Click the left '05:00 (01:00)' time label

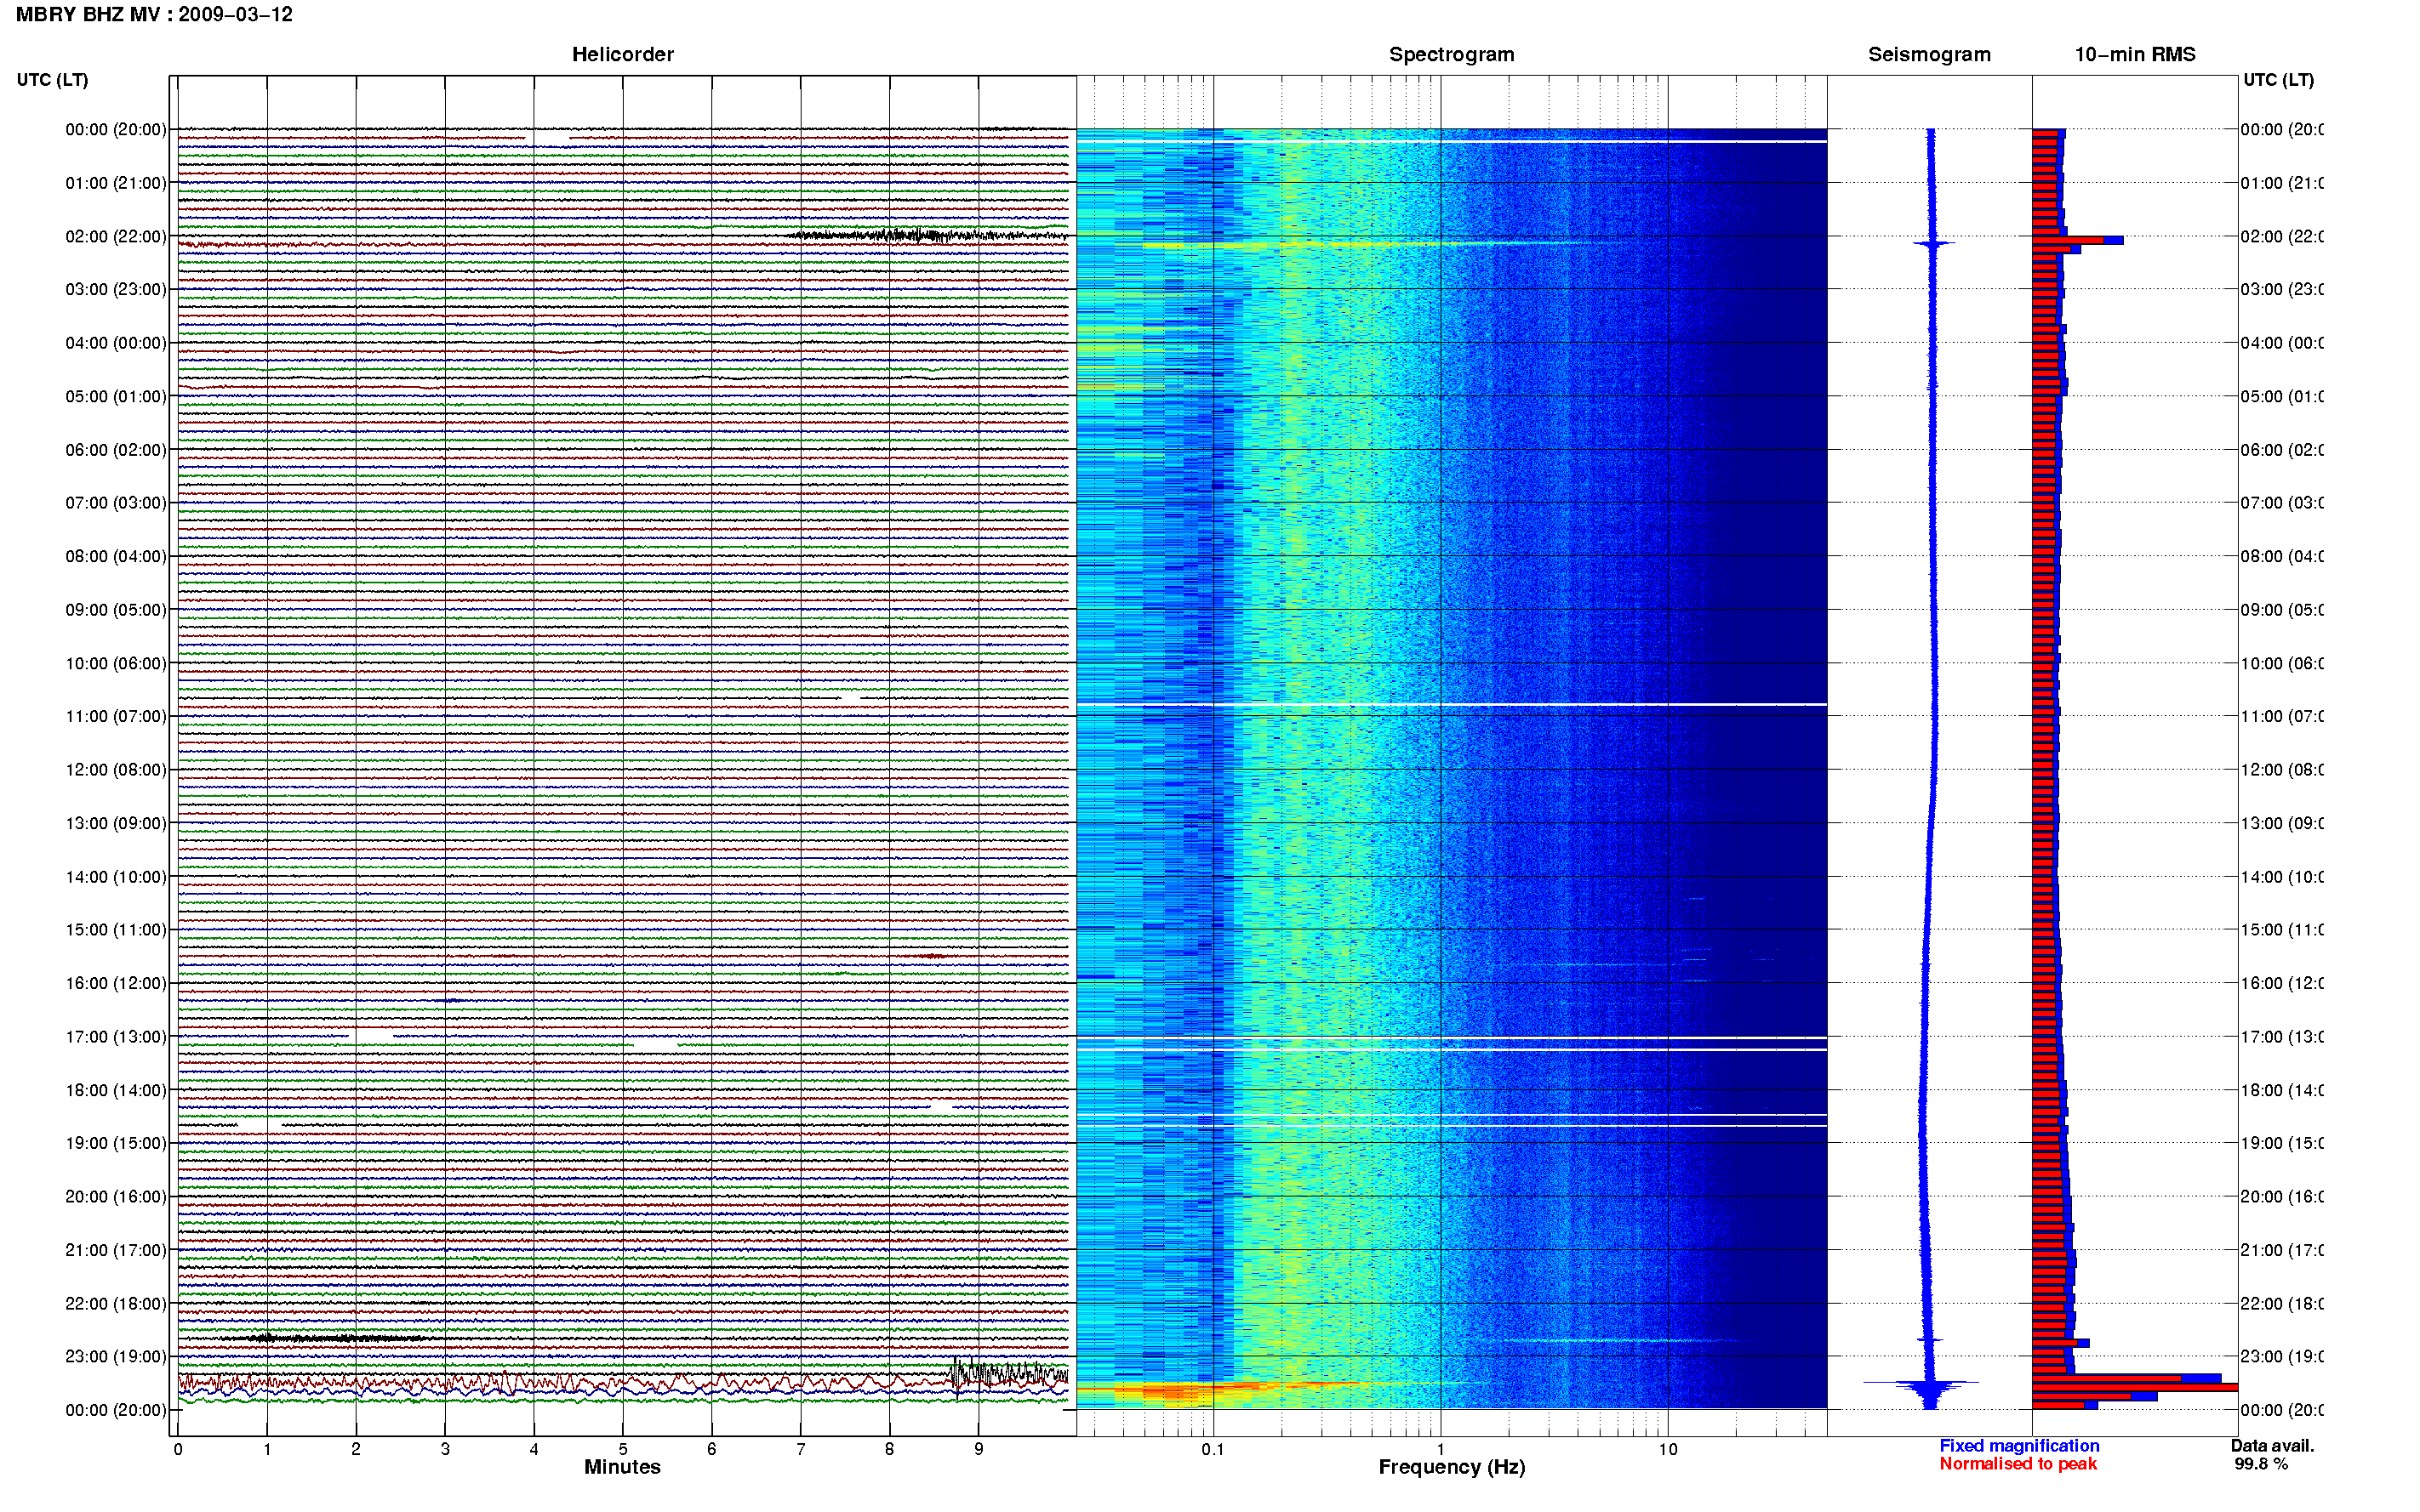click(x=116, y=396)
